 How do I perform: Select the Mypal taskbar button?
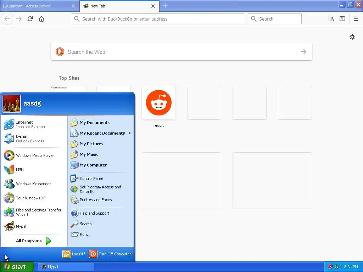coord(66,267)
